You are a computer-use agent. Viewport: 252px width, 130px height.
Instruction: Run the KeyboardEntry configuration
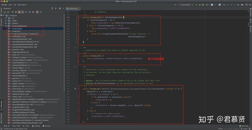coord(196,5)
